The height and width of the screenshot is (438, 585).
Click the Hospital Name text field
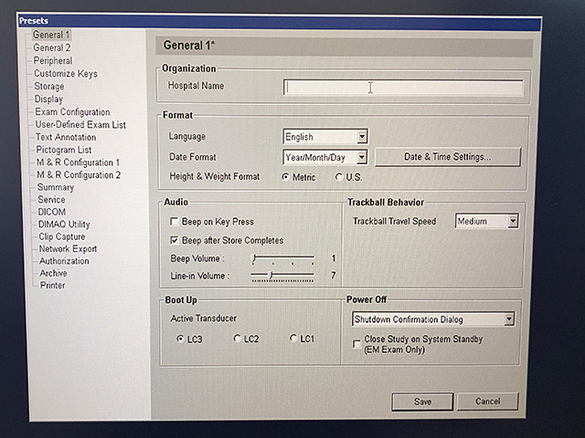click(403, 88)
